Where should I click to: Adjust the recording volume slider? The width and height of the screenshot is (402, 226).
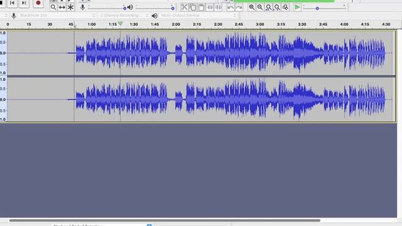pos(107,8)
